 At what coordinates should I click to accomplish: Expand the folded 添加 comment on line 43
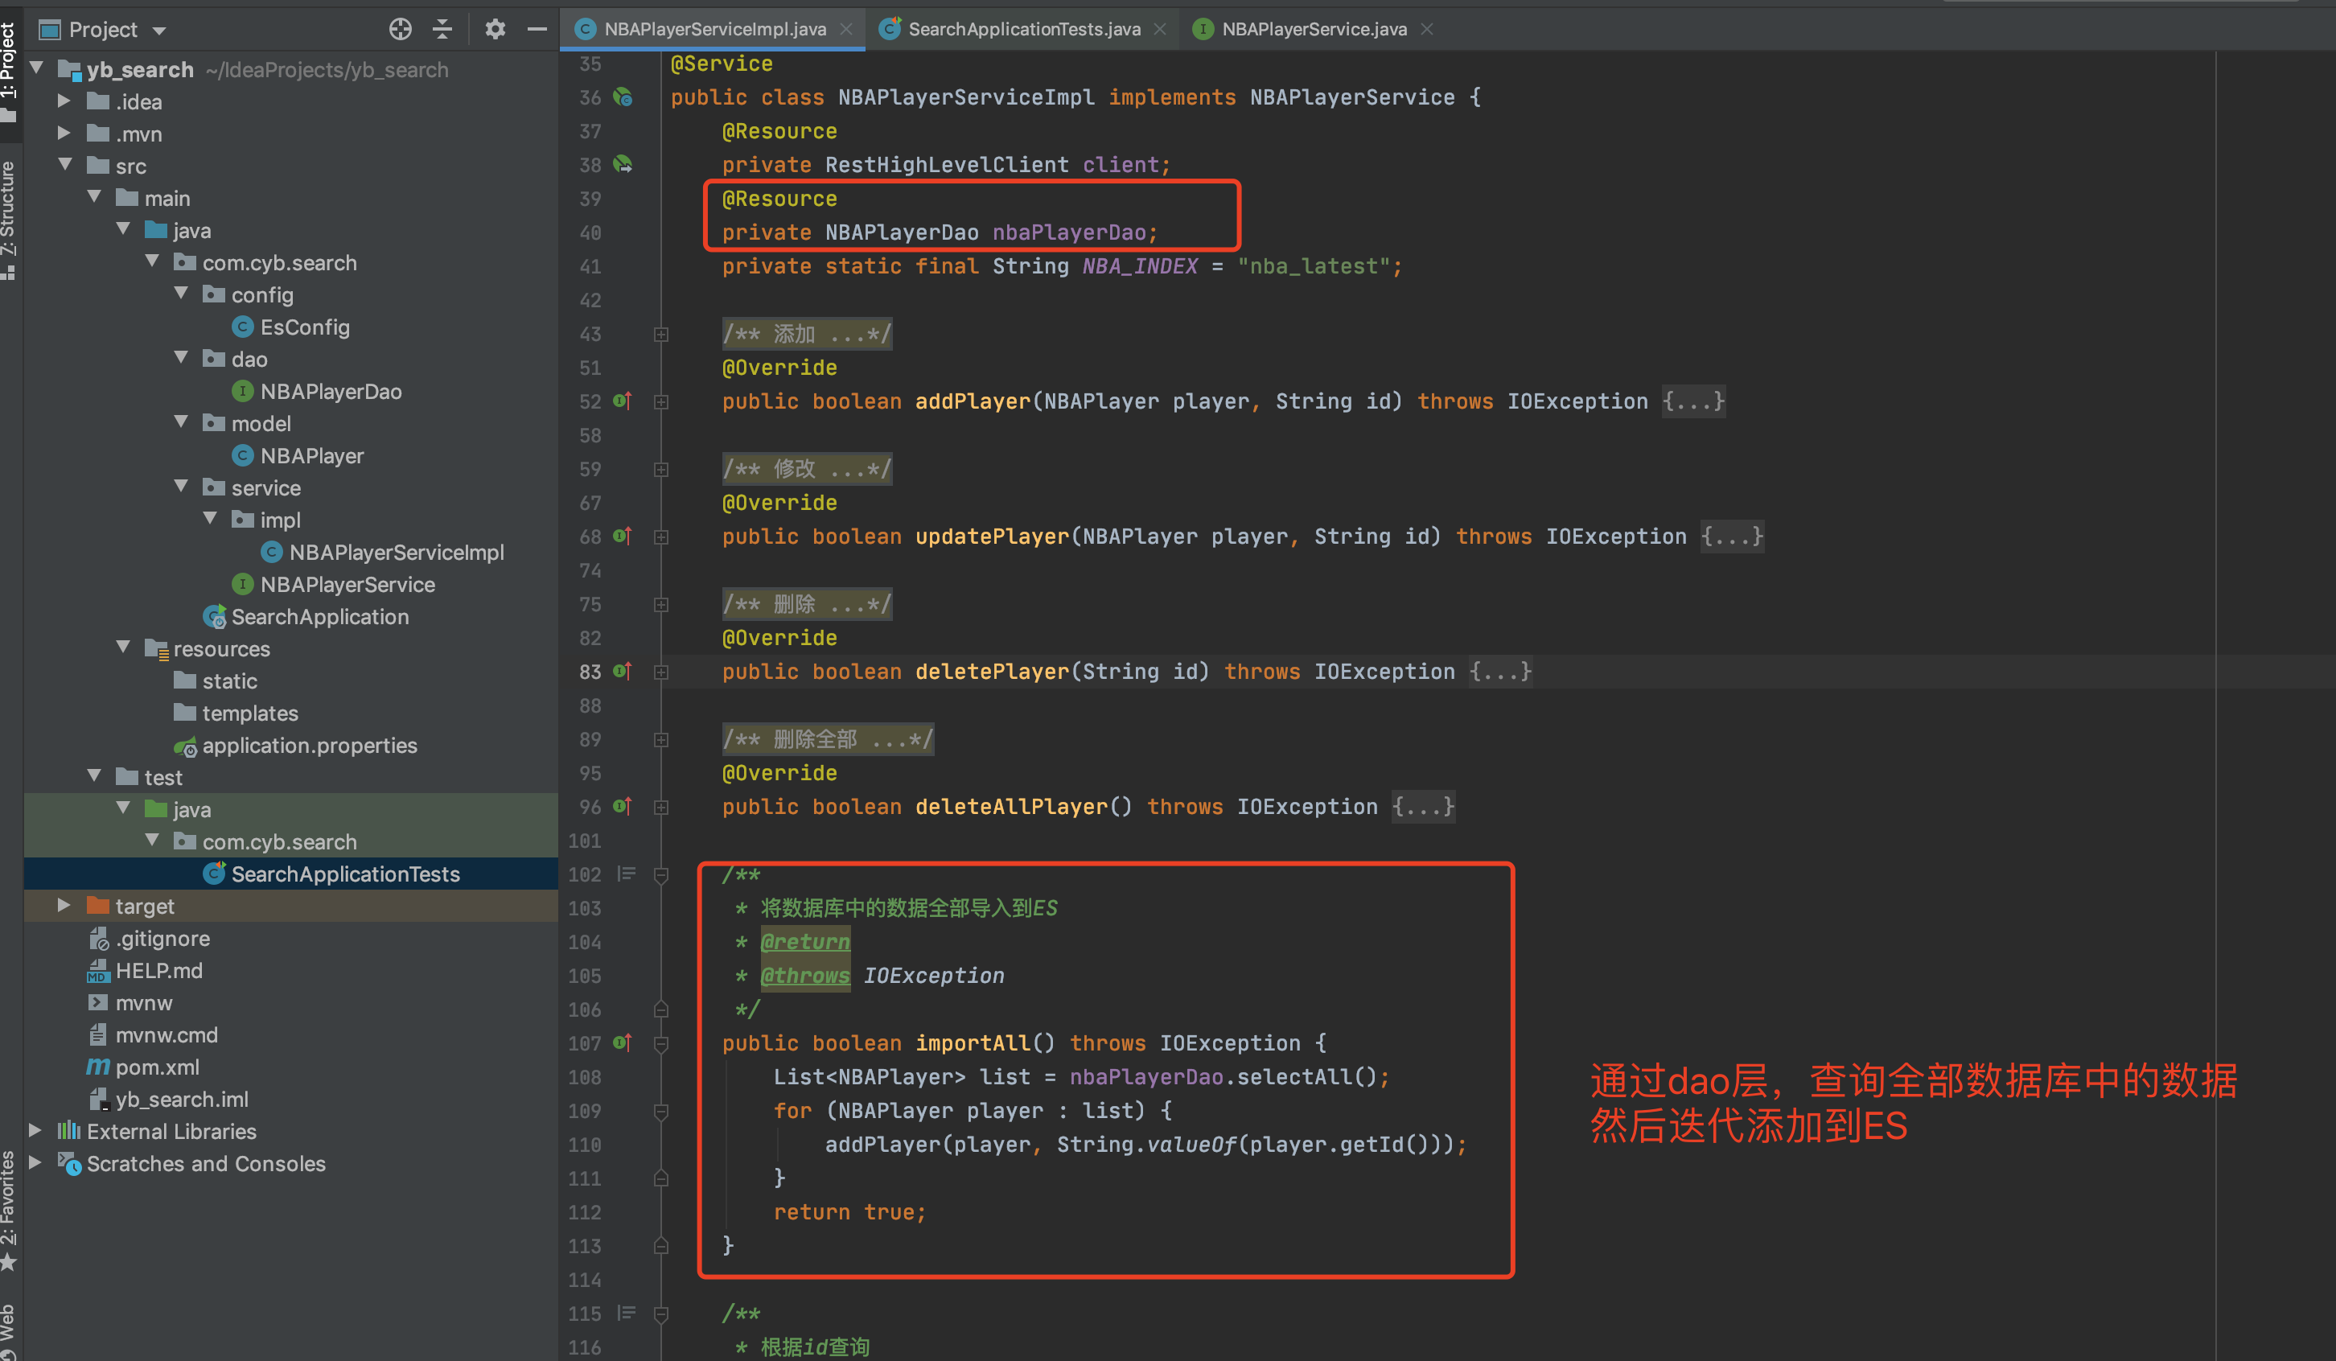[x=661, y=335]
